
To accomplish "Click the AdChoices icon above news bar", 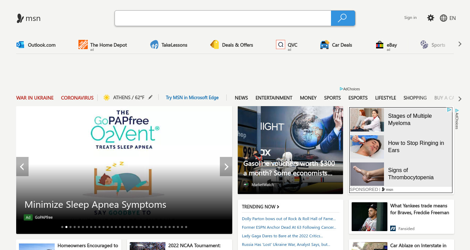I will (341, 89).
